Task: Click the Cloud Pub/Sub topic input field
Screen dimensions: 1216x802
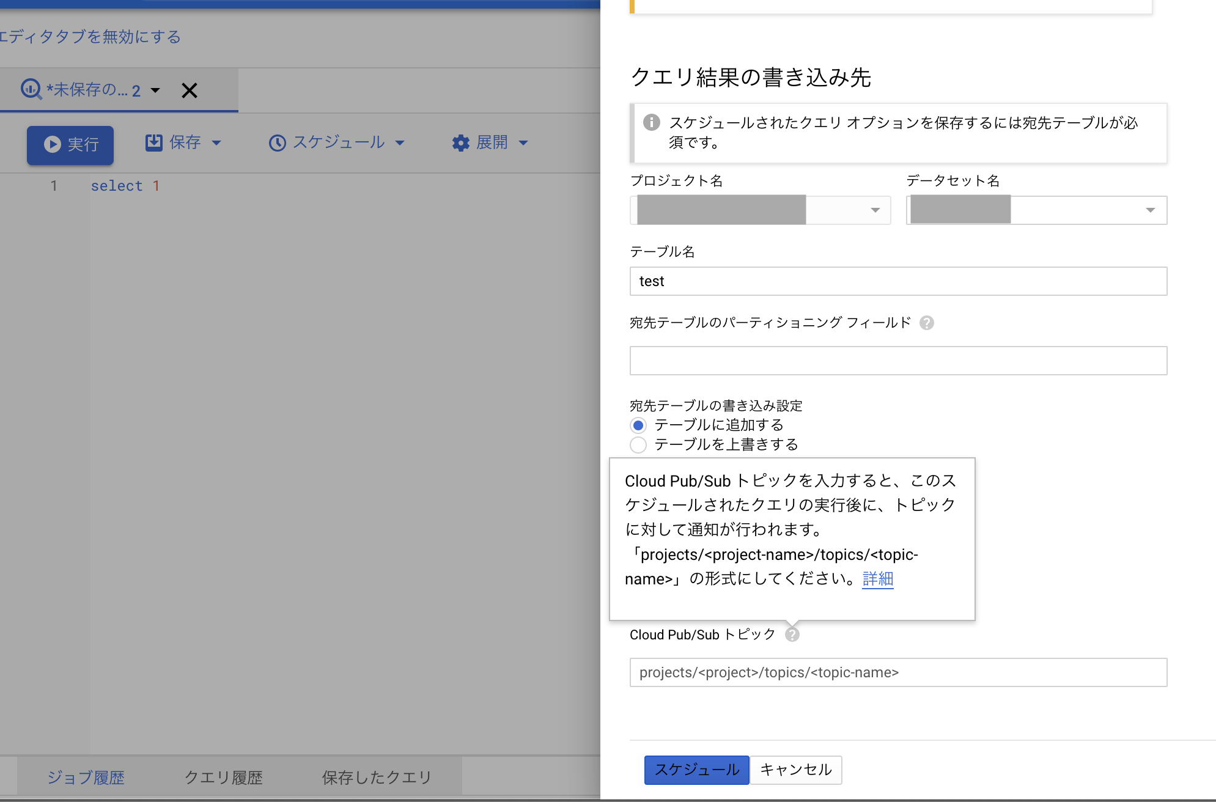Action: pyautogui.click(x=897, y=672)
